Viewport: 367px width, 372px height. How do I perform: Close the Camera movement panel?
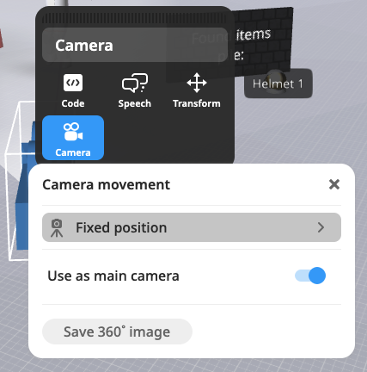pyautogui.click(x=334, y=184)
